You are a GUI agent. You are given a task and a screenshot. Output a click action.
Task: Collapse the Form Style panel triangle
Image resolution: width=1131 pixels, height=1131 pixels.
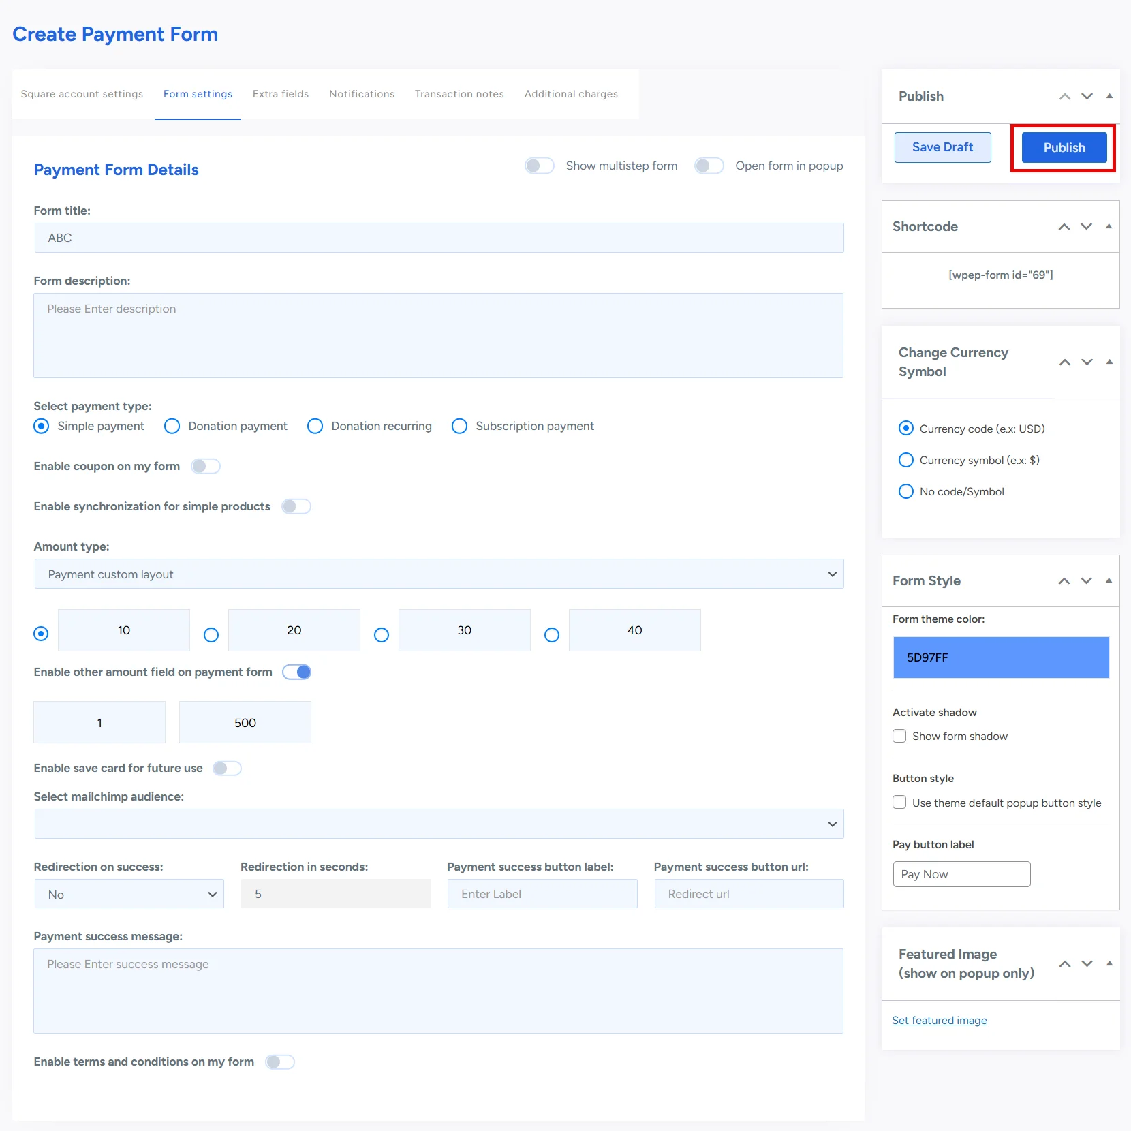pyautogui.click(x=1109, y=580)
